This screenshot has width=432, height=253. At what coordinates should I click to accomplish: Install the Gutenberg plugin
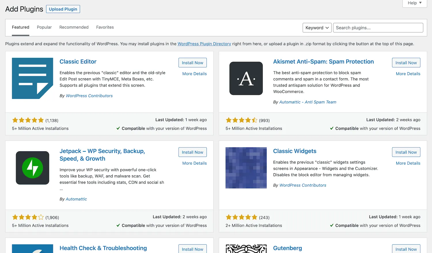(x=406, y=249)
